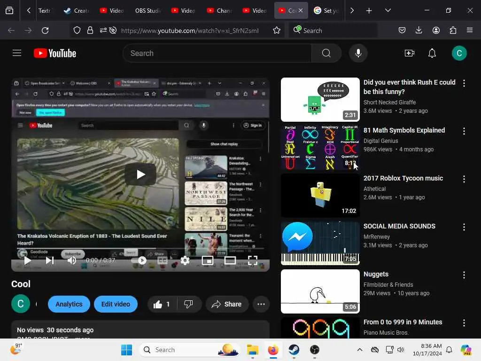Enter full screen video
Screen dimensions: 481x361
(x=252, y=260)
